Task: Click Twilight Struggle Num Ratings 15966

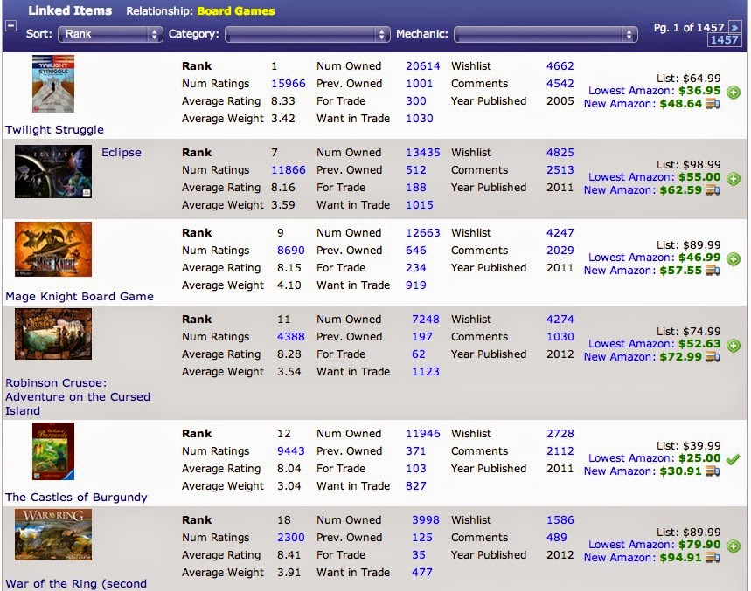Action: coord(289,84)
